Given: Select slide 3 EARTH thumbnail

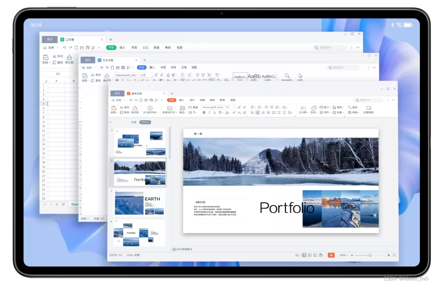Looking at the screenshot, I should click(x=140, y=203).
